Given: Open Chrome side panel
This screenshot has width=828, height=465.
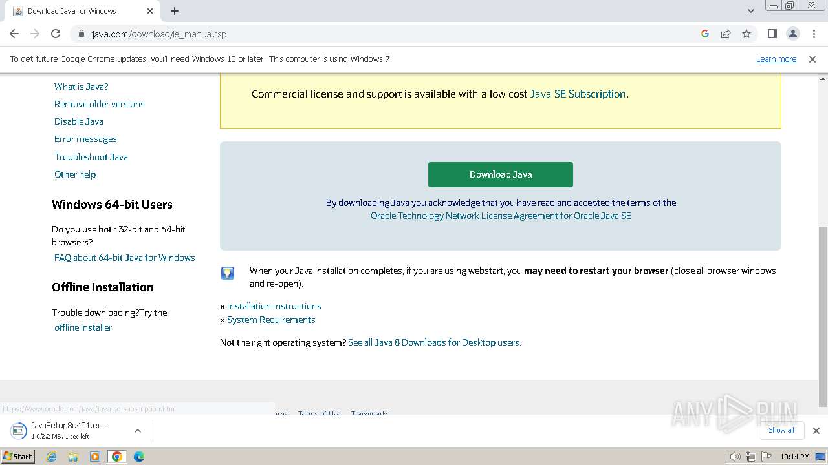Looking at the screenshot, I should click(772, 34).
